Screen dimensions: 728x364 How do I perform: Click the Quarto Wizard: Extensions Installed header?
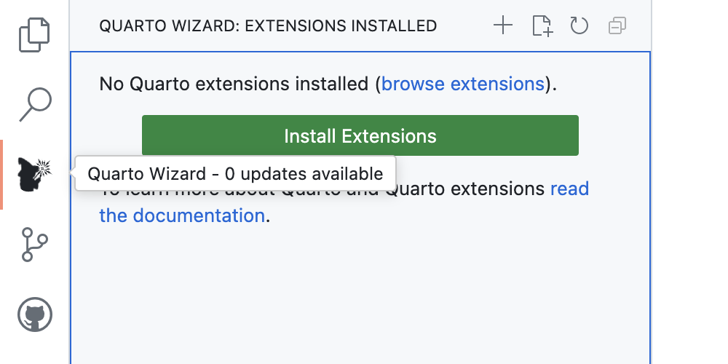pos(268,26)
